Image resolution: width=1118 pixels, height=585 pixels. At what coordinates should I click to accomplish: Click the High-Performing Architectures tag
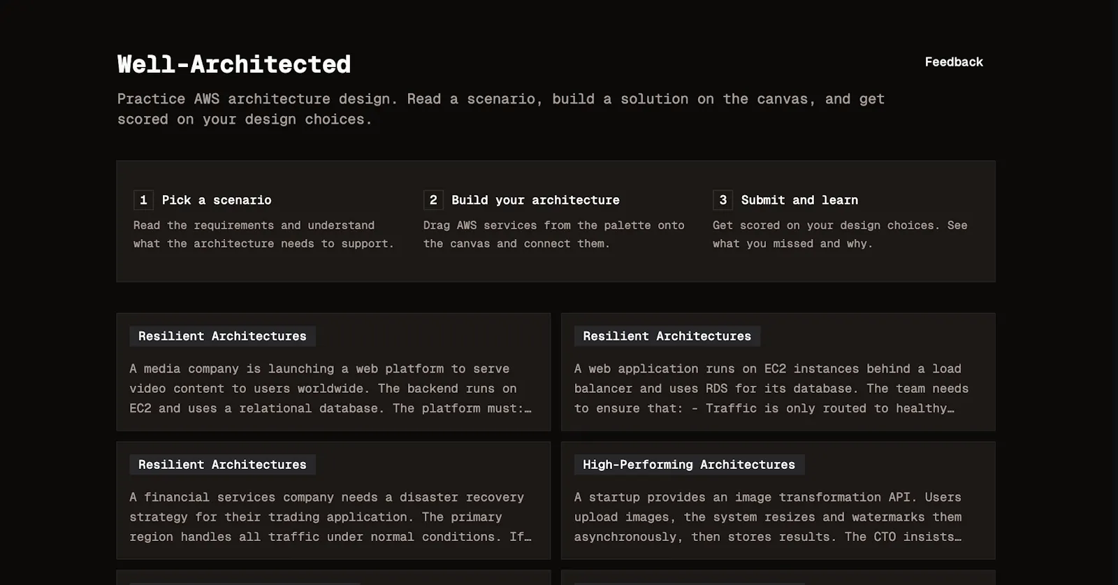(x=689, y=465)
